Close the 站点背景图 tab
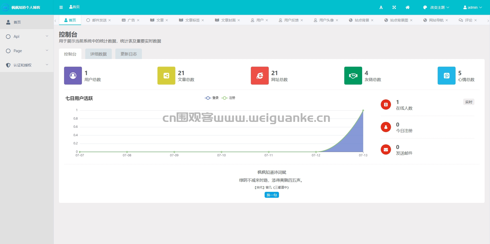Image resolution: width=490 pixels, height=244 pixels. tap(411, 20)
